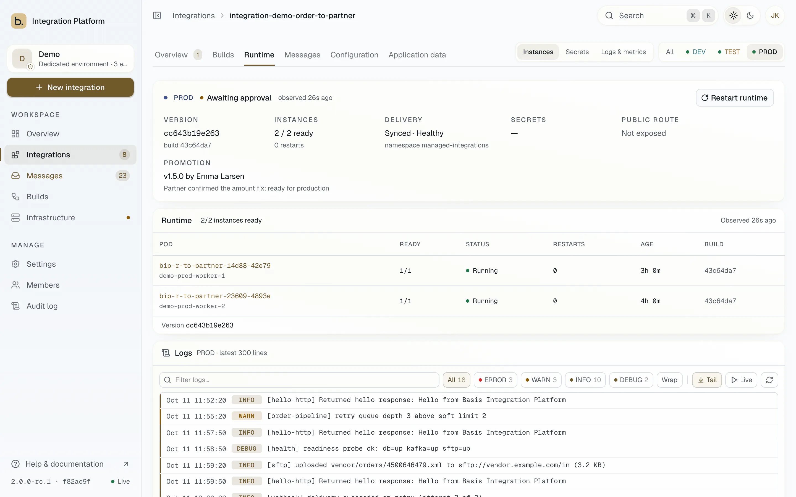The image size is (796, 497).
Task: Open the Configuration tab
Action: (x=354, y=55)
